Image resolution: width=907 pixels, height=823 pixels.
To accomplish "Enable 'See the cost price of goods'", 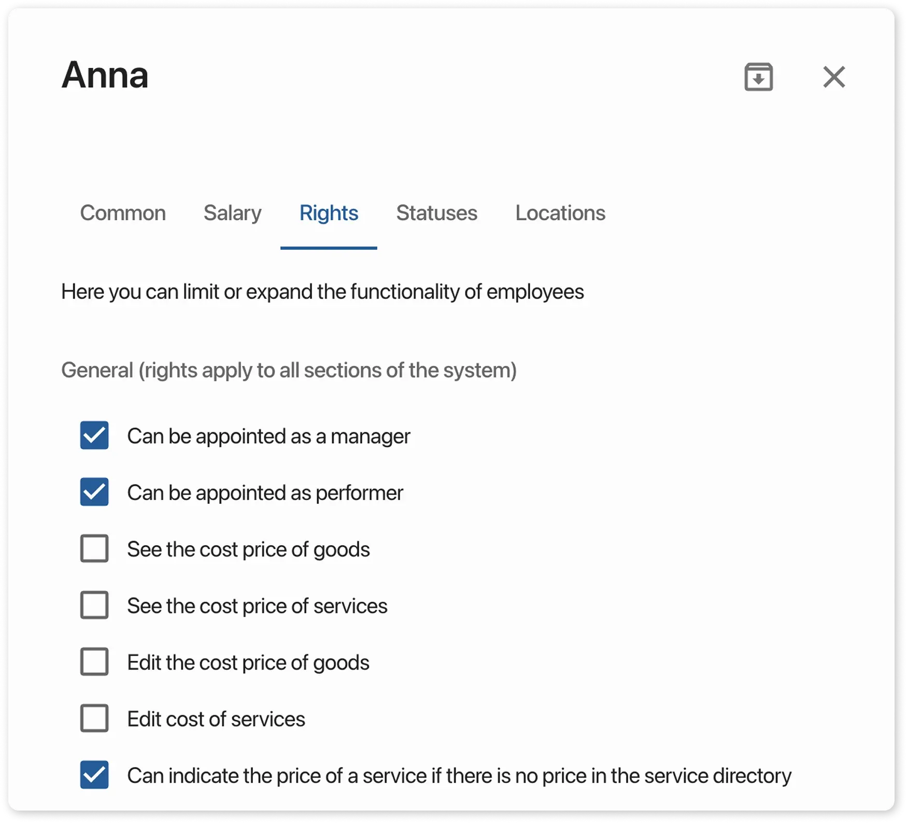I will tap(94, 549).
